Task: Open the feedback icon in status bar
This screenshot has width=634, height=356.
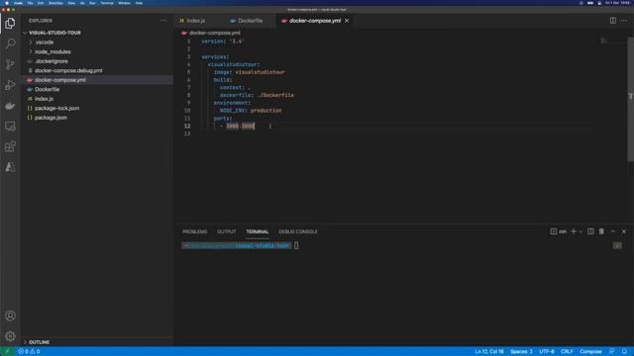Action: (x=612, y=352)
